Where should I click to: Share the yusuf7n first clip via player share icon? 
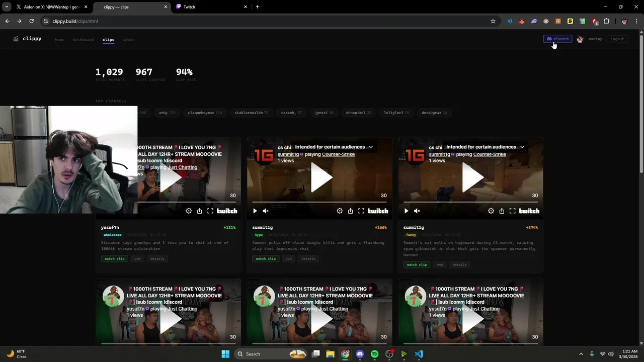(199, 211)
